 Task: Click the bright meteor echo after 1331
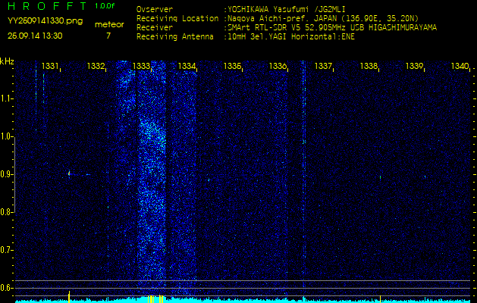(x=69, y=173)
